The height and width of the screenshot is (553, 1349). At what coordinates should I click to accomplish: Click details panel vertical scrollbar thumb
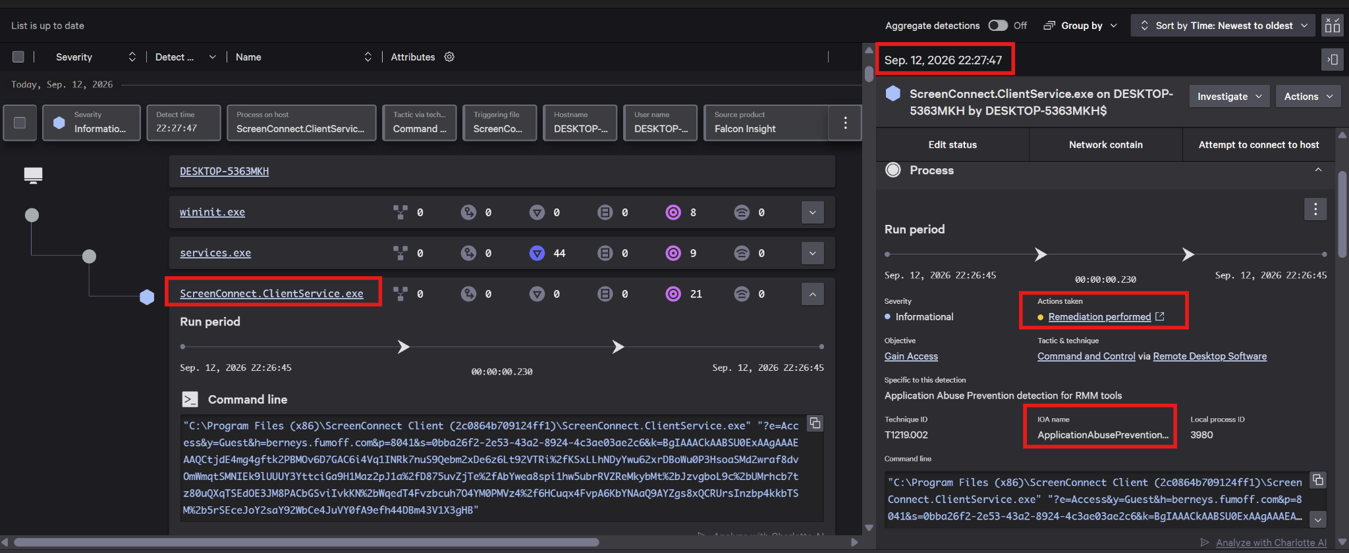pyautogui.click(x=1342, y=214)
